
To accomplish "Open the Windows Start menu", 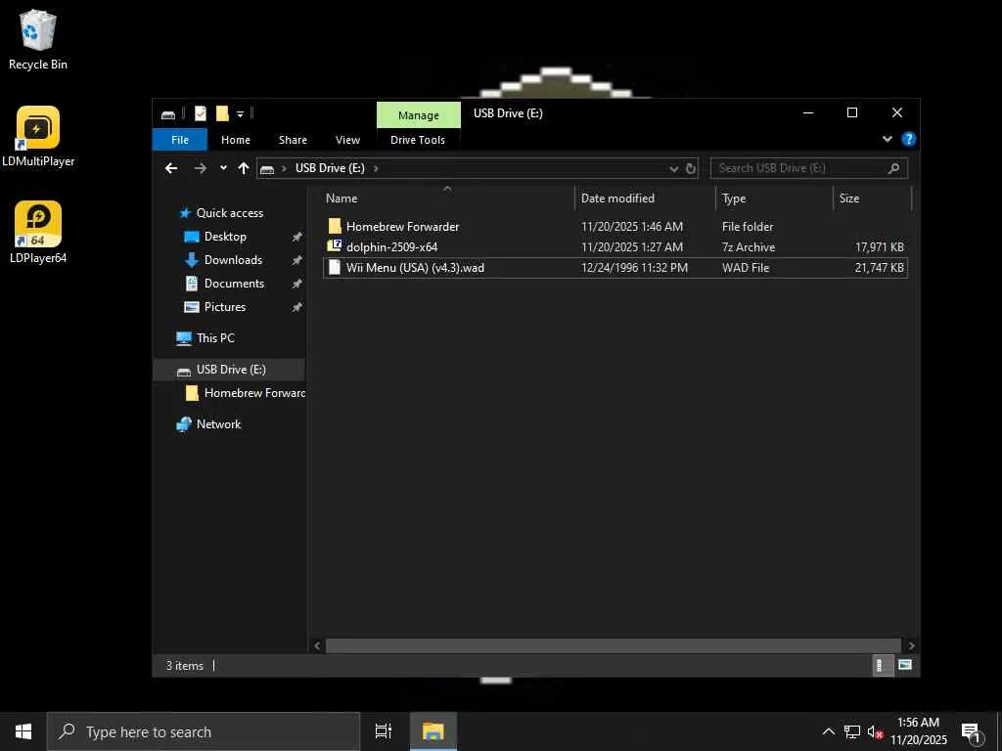I will tap(23, 731).
